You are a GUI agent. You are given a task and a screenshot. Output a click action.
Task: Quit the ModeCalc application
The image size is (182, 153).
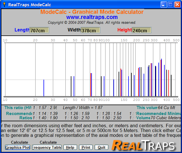[x=102, y=147]
